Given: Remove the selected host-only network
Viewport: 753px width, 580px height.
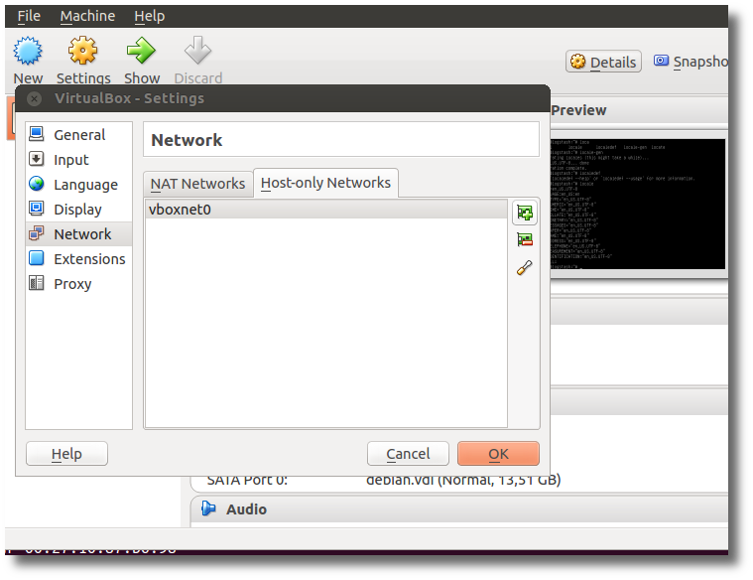Looking at the screenshot, I should pyautogui.click(x=525, y=239).
